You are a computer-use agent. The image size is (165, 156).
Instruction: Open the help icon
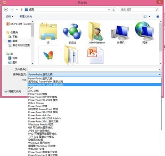(158, 16)
